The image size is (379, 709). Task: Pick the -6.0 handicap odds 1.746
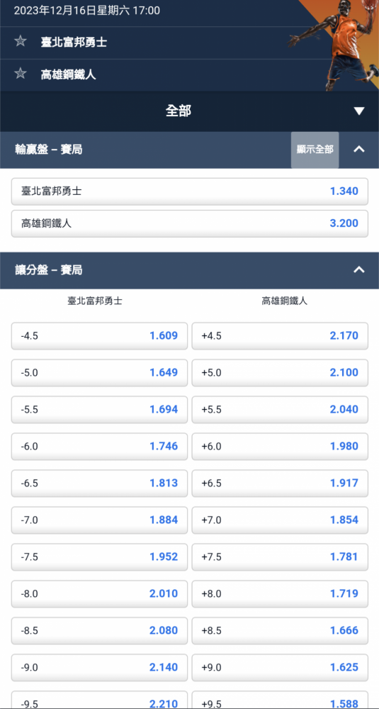(99, 446)
